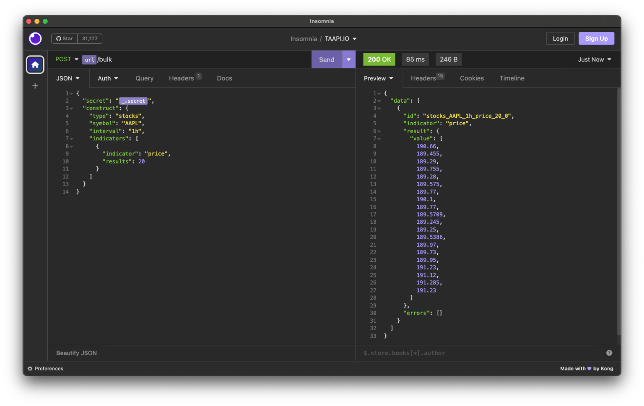Click the url environment variable tag
This screenshot has width=644, height=406.
[89, 59]
